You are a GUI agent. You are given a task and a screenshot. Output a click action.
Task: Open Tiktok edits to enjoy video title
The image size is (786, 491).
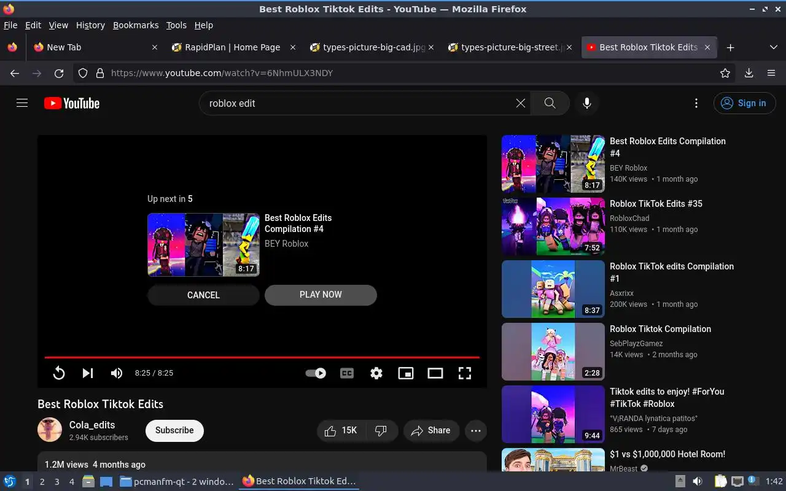point(667,398)
